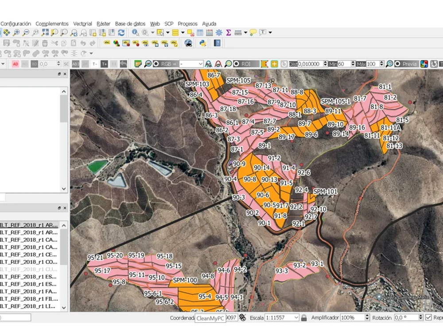Open the Ráster menu
This screenshot has width=443, height=332.
(103, 24)
